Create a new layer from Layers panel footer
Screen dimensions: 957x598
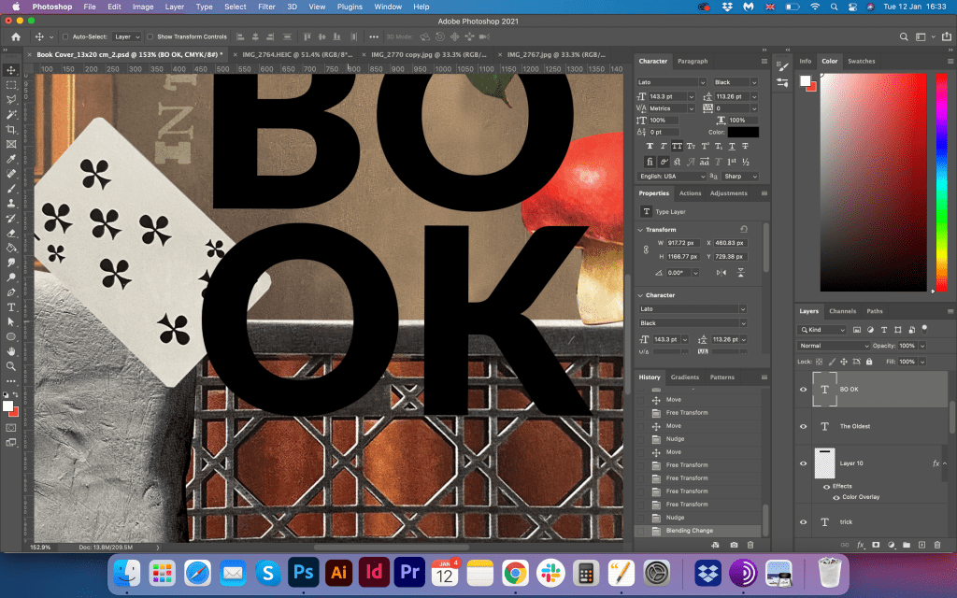921,544
